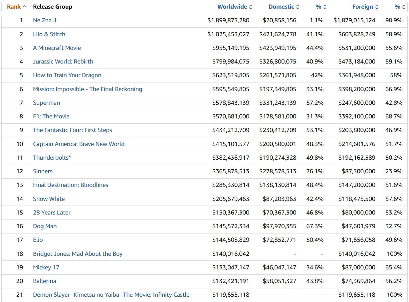Open Demon Slayer Infinity Castle link

[x=111, y=295]
